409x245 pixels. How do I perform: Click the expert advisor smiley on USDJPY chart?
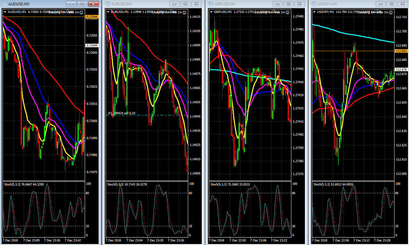[x=391, y=12]
